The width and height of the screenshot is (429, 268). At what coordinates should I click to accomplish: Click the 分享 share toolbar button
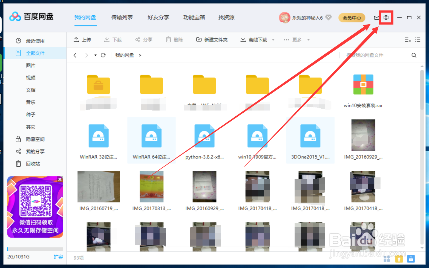(144, 40)
